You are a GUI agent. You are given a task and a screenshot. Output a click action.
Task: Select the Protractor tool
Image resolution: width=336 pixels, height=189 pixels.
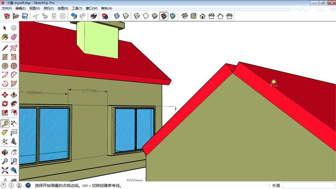pyautogui.click(x=5, y=132)
